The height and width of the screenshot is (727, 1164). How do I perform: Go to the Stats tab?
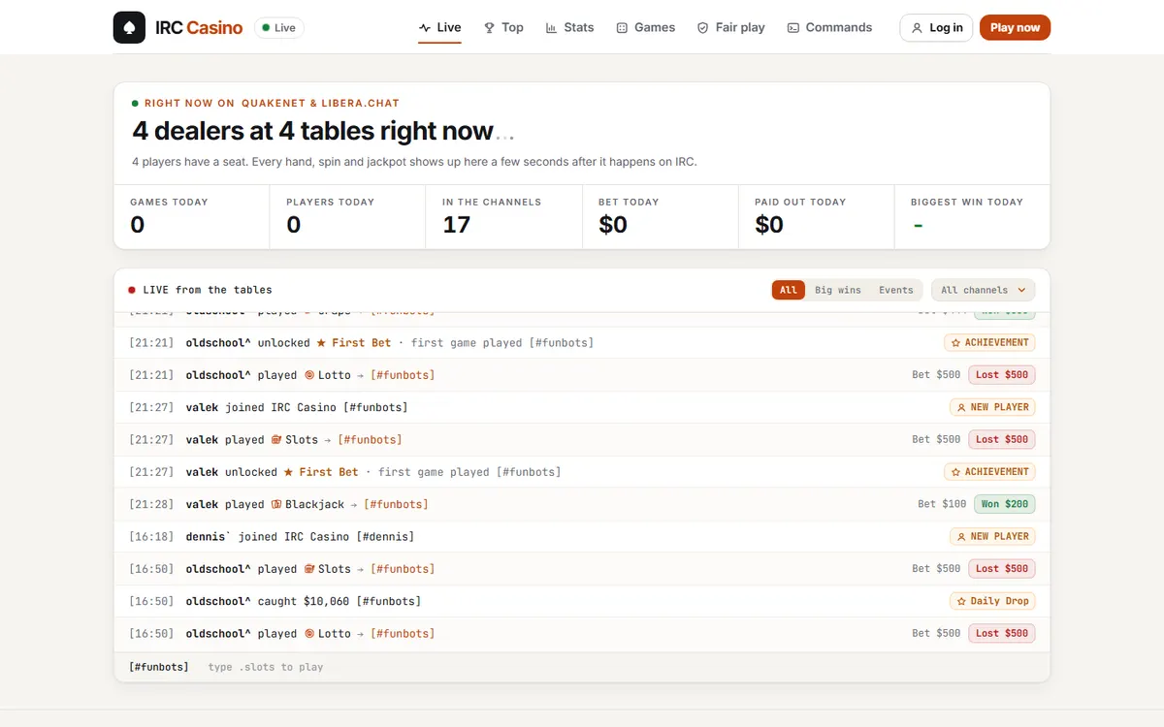pos(569,27)
